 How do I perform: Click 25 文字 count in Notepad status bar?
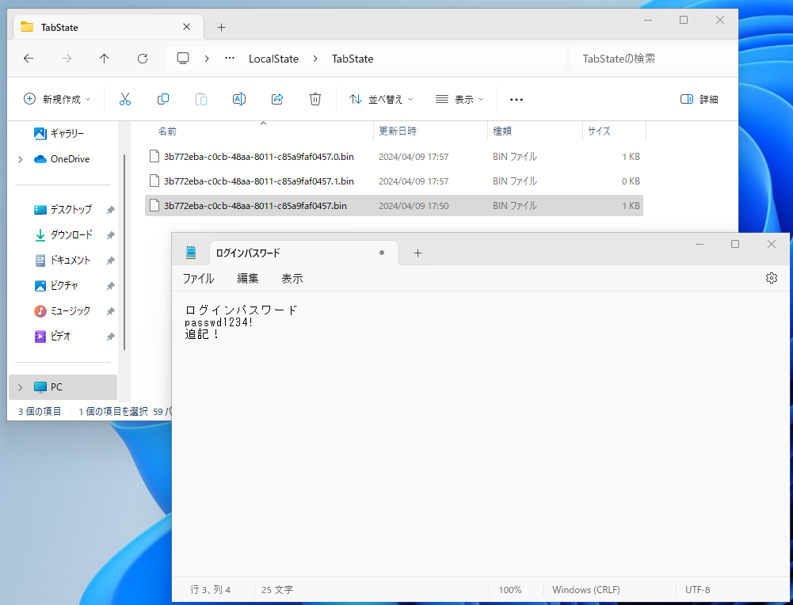[x=277, y=590]
